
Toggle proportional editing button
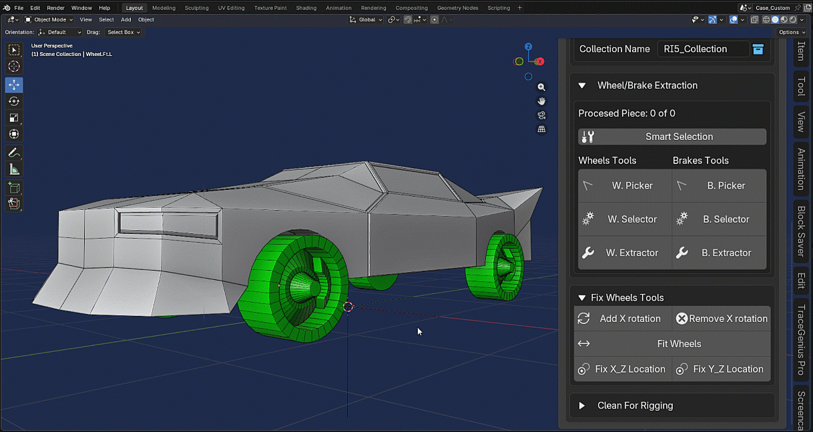click(436, 19)
